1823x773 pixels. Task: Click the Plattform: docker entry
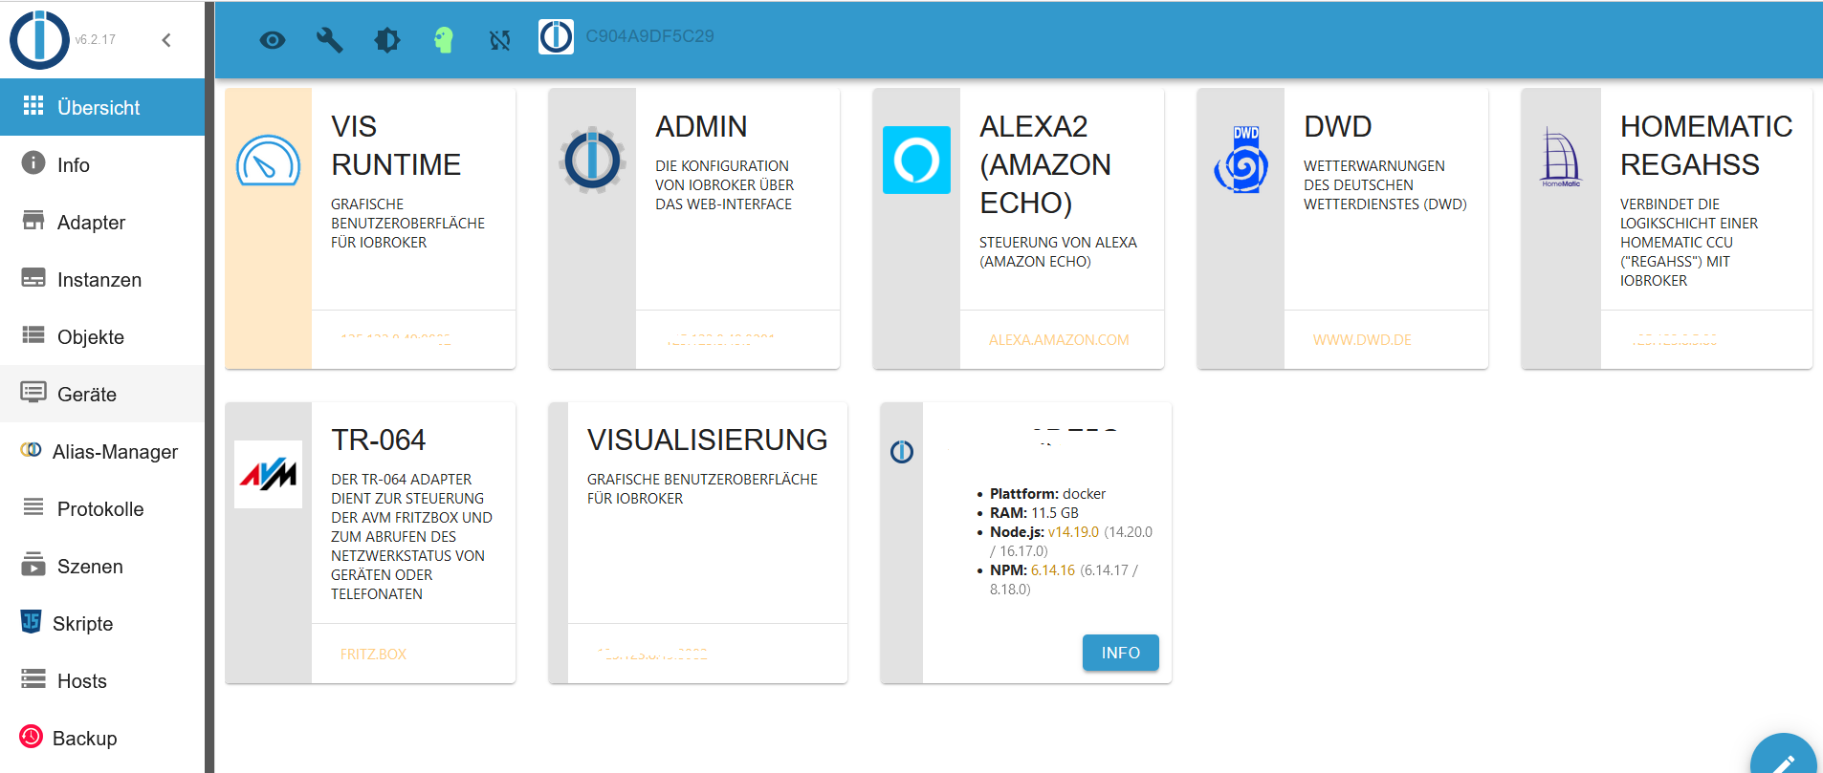click(x=1047, y=494)
